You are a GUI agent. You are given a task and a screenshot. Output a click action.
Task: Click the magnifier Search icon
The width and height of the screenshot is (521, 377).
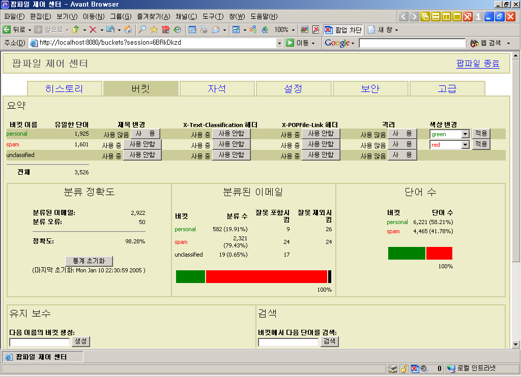[x=142, y=29]
